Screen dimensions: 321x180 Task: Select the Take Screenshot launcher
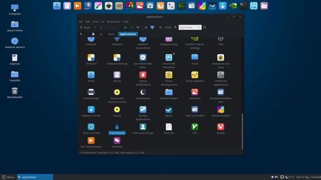[x=195, y=111]
